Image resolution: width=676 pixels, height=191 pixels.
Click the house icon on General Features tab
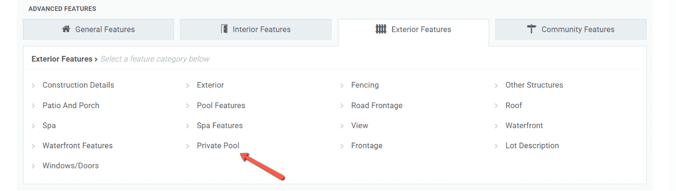[66, 29]
